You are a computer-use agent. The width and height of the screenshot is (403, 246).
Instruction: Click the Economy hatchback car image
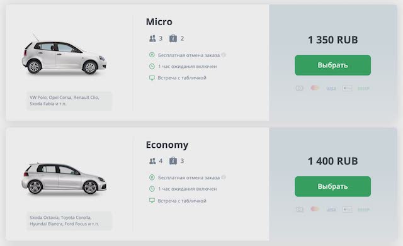tap(64, 178)
